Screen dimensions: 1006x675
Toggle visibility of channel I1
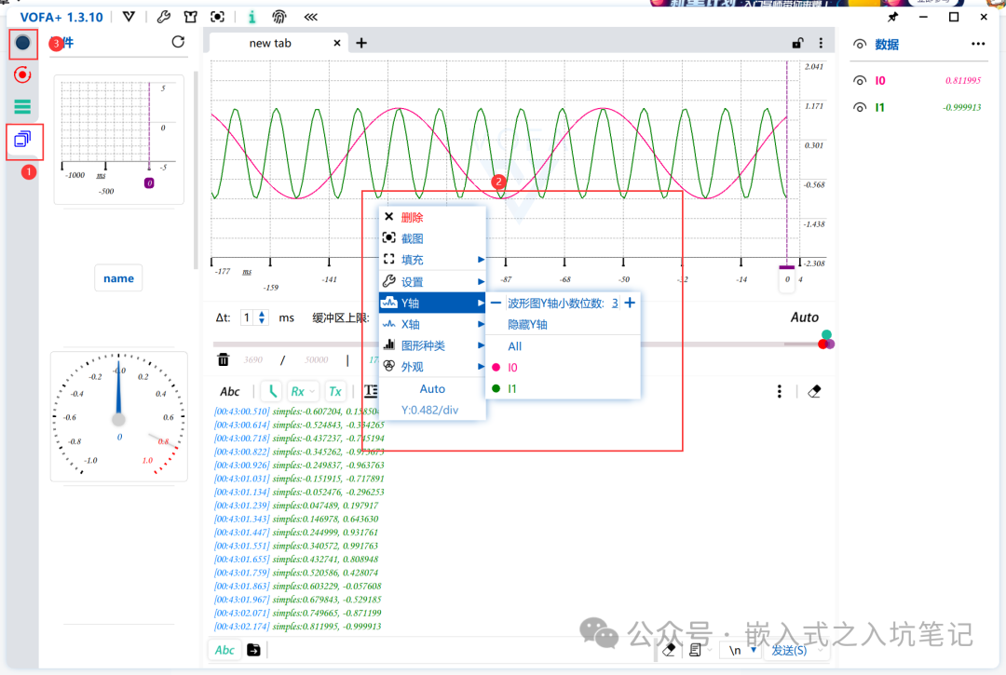[x=860, y=107]
